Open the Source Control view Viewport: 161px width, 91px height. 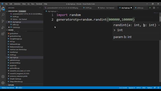click(3, 21)
